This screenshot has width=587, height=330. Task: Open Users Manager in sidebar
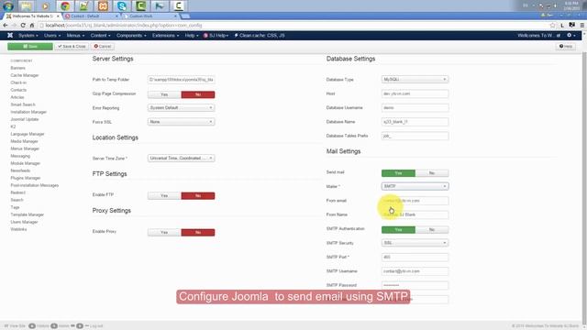click(24, 222)
